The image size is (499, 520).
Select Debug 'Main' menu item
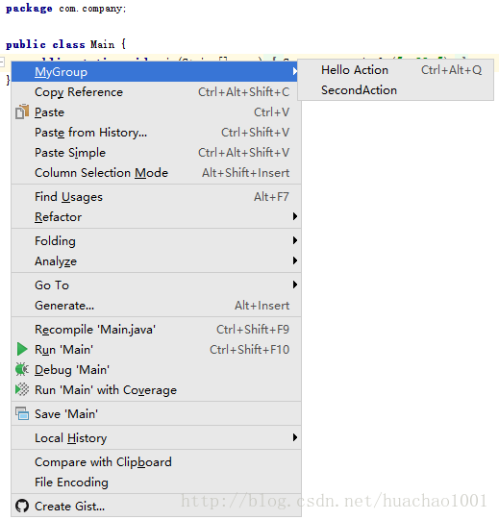[156, 370]
